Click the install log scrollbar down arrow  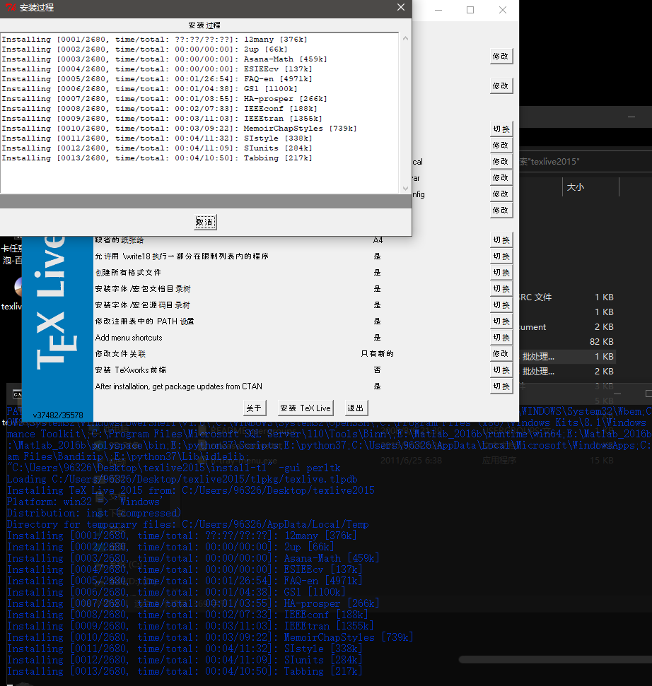[x=405, y=189]
